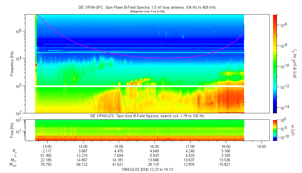Select the MLAT ephemeris row label
The width and height of the screenshot is (302, 173).
[13, 165]
